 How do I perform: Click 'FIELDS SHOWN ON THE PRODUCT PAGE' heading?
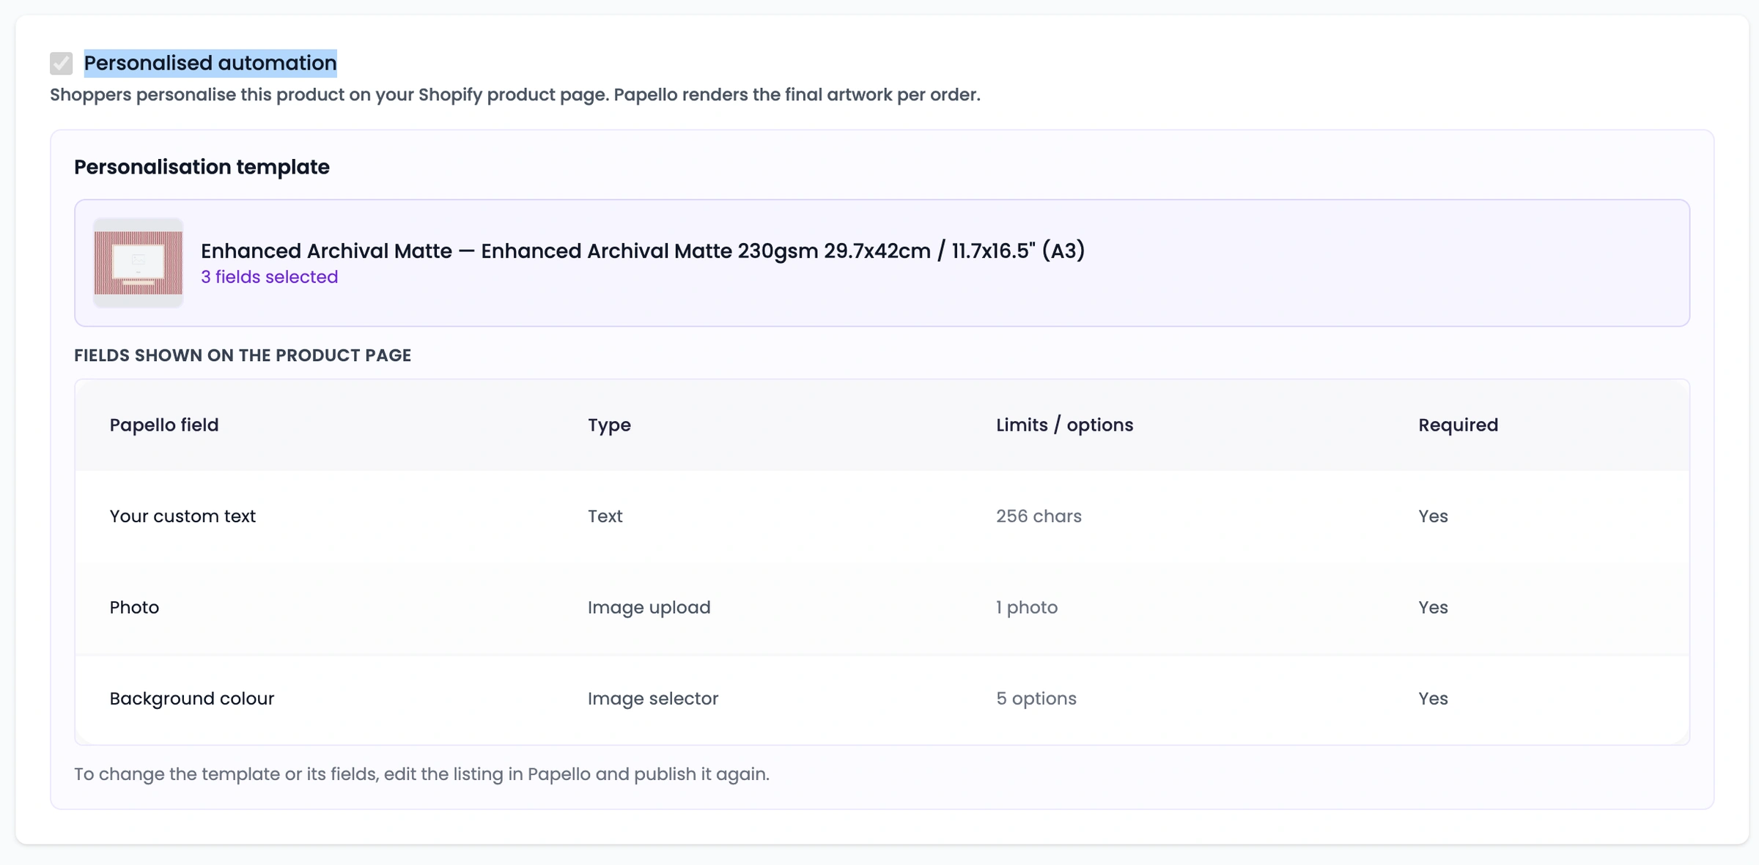[x=243, y=355]
